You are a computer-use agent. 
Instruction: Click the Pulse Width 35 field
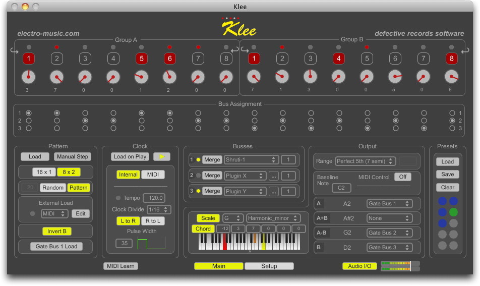124,243
